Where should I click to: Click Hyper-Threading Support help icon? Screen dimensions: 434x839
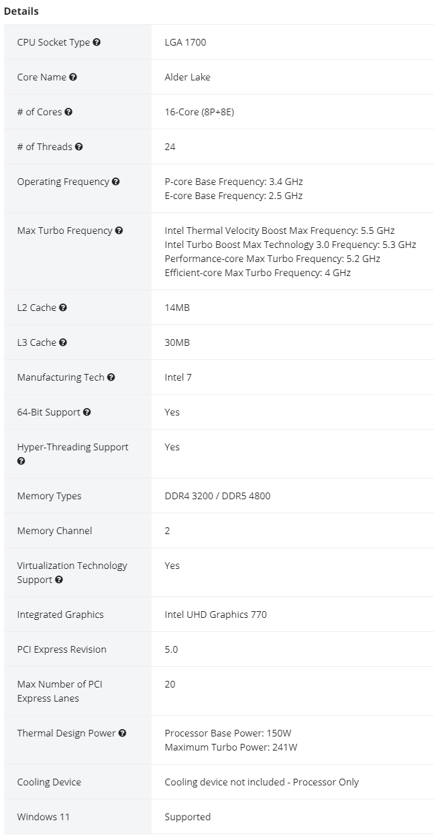[21, 461]
